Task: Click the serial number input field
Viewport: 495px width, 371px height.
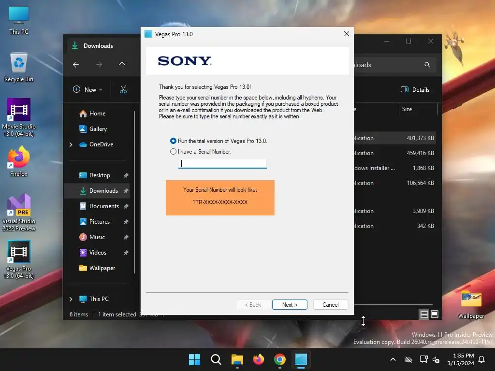Action: point(222,163)
